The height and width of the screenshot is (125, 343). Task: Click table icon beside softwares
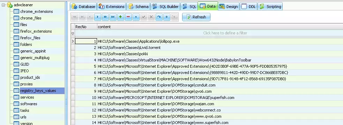pyautogui.click(x=16, y=104)
